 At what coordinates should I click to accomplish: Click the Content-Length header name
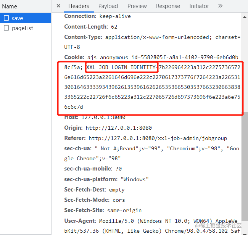tap(86, 27)
